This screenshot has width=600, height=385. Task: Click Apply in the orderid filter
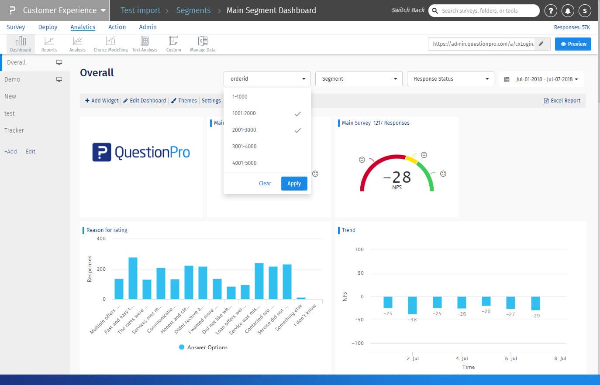(294, 184)
